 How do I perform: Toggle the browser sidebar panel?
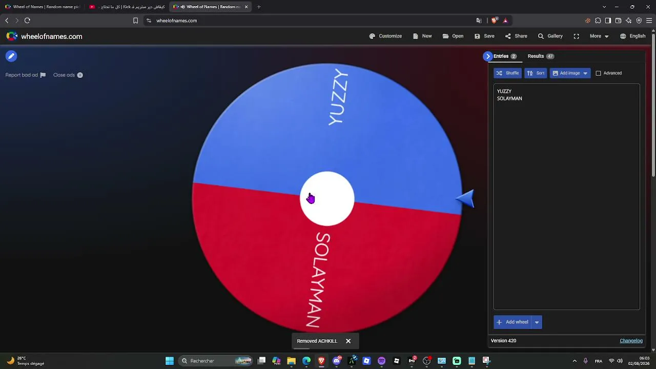(608, 20)
